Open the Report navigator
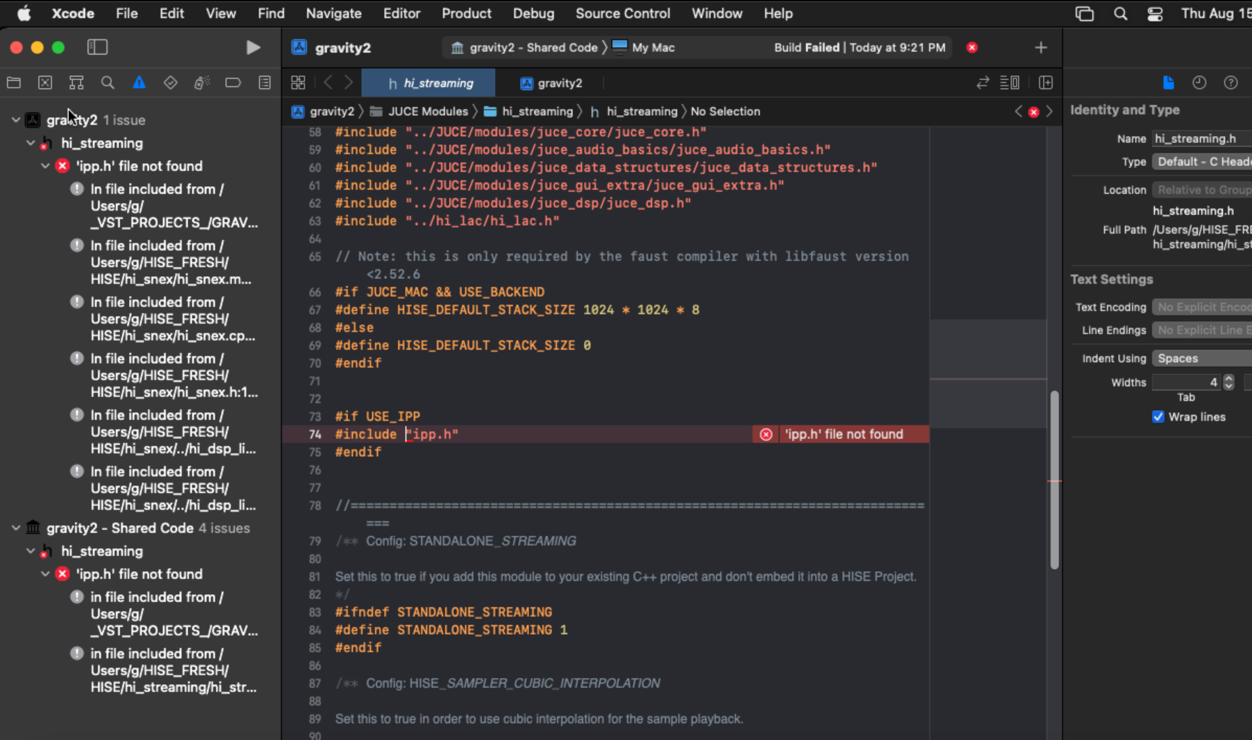Image resolution: width=1252 pixels, height=740 pixels. pos(265,83)
